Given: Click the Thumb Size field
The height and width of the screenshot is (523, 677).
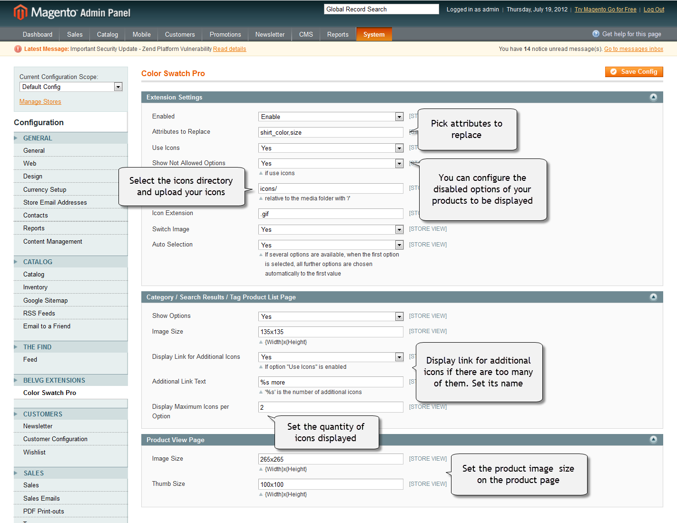Looking at the screenshot, I should (331, 484).
